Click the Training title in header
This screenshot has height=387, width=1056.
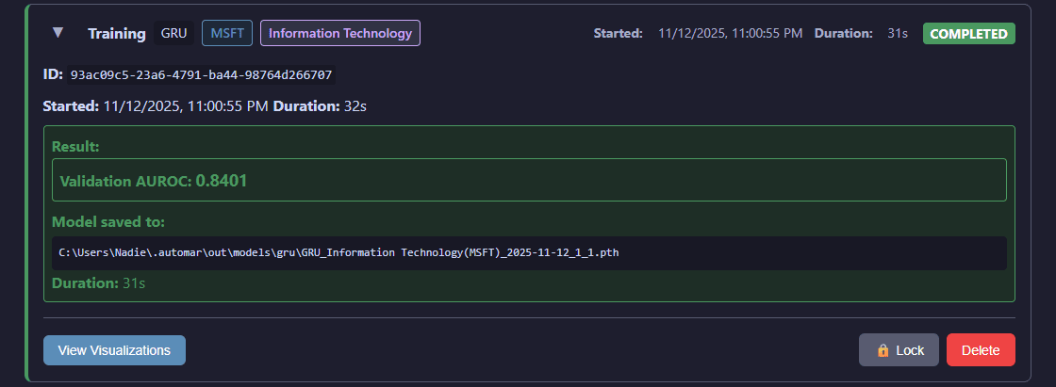click(117, 34)
